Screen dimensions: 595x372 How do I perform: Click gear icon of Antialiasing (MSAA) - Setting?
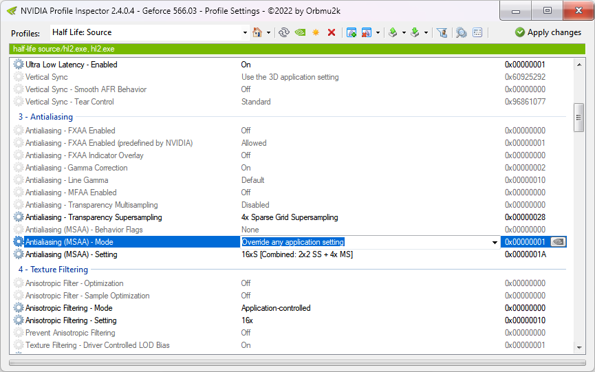[18, 254]
